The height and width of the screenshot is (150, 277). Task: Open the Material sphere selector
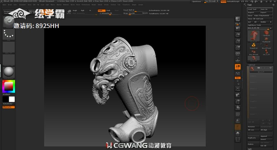pos(9,72)
